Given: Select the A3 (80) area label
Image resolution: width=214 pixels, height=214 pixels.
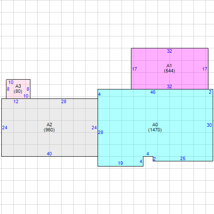Looking at the screenshot, I should [18, 89].
